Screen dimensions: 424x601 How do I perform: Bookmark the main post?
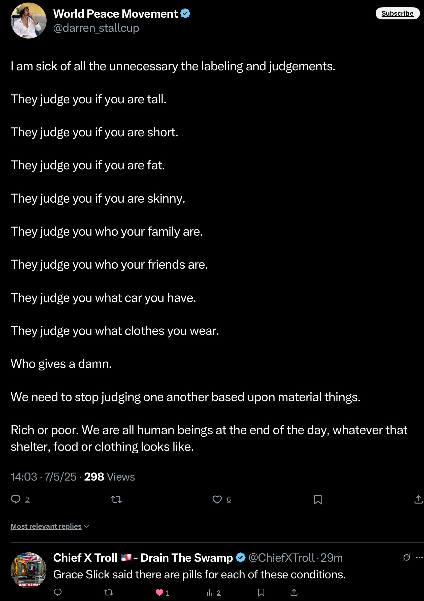click(318, 499)
